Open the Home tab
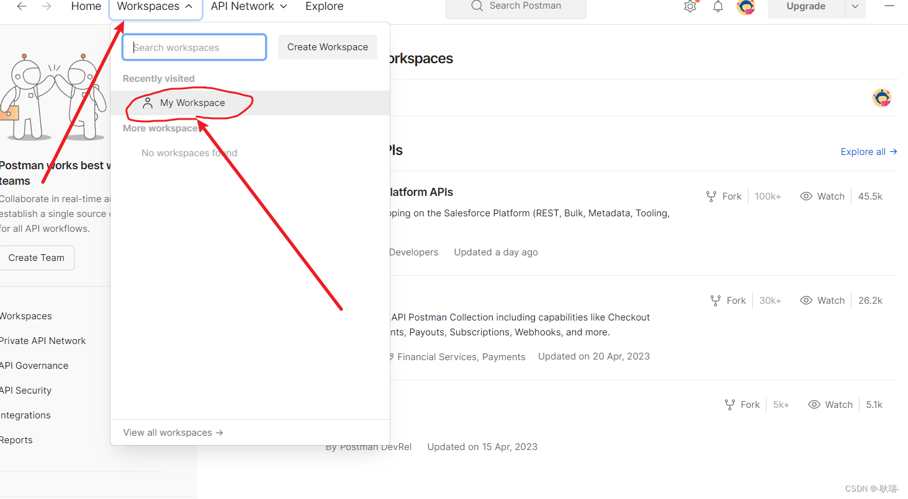Viewport: 908px width, 499px height. click(x=86, y=6)
